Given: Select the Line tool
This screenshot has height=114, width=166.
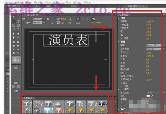Looking at the screenshot, I should click(18, 53).
